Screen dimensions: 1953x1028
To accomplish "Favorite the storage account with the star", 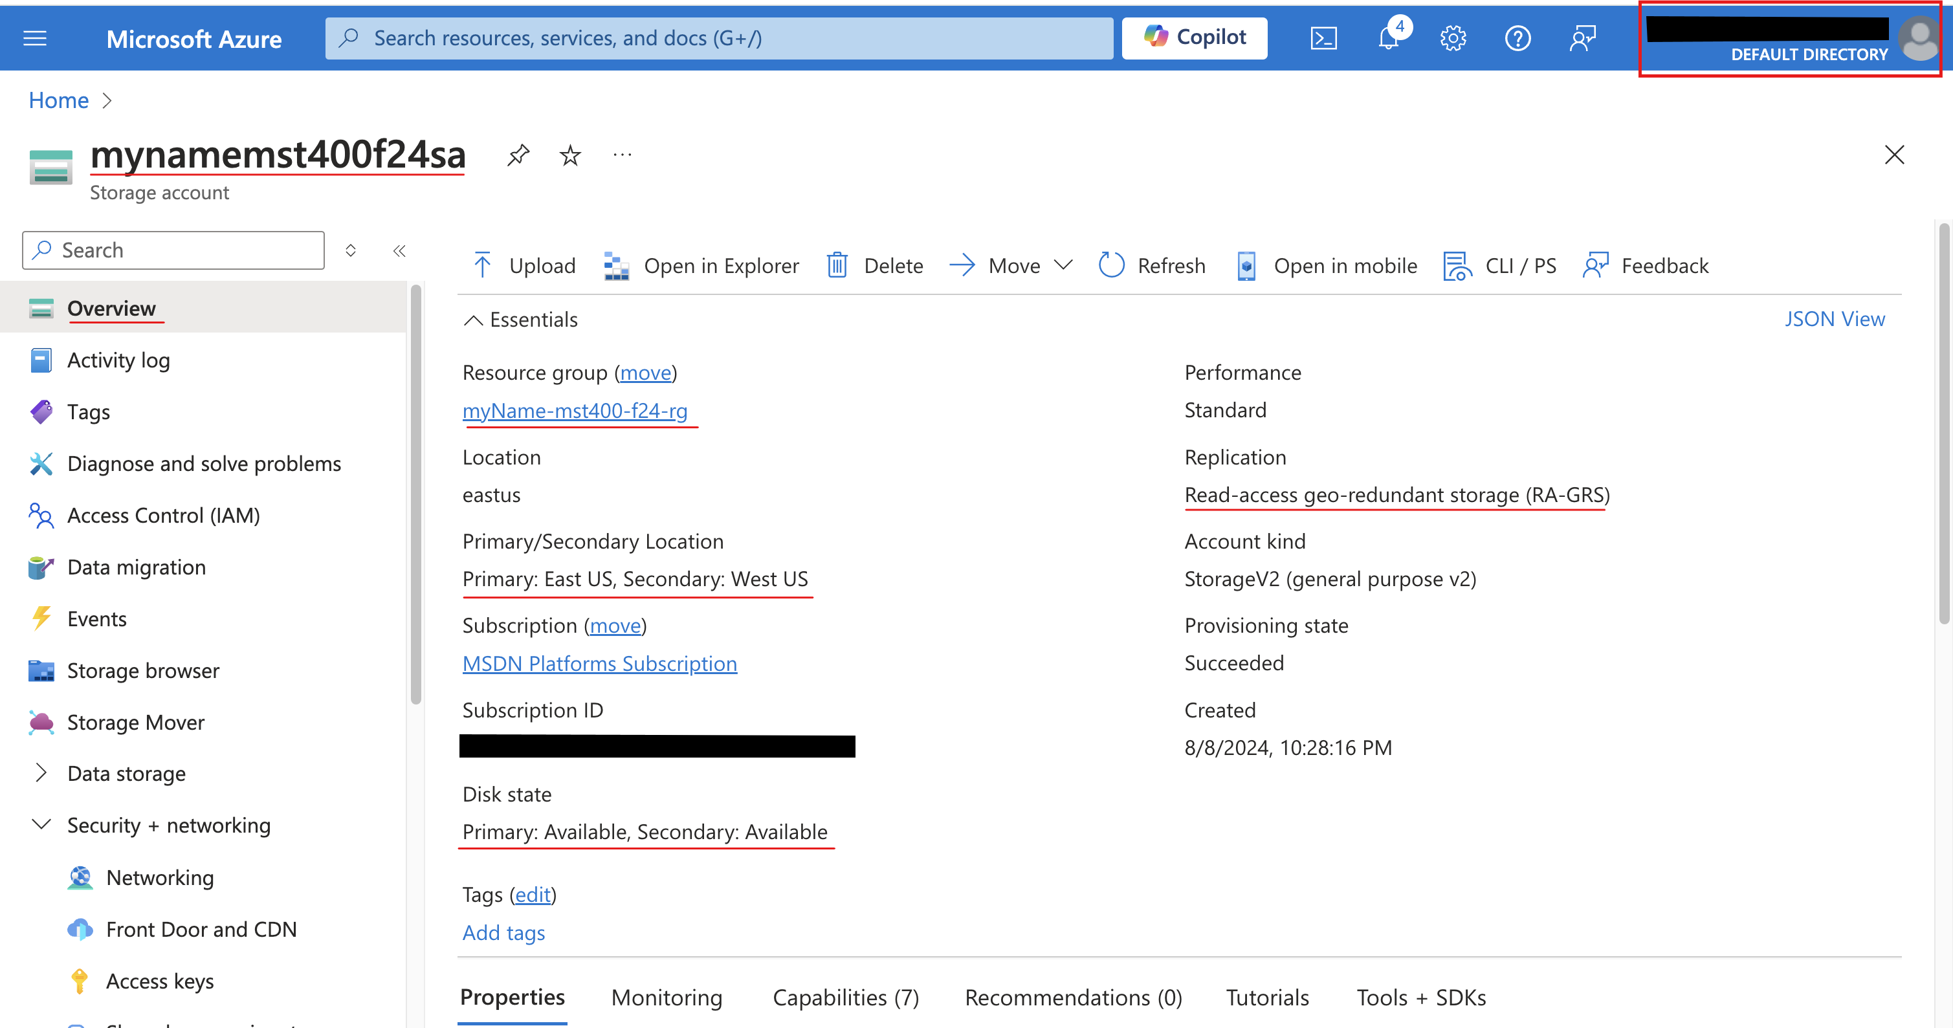I will [x=570, y=155].
